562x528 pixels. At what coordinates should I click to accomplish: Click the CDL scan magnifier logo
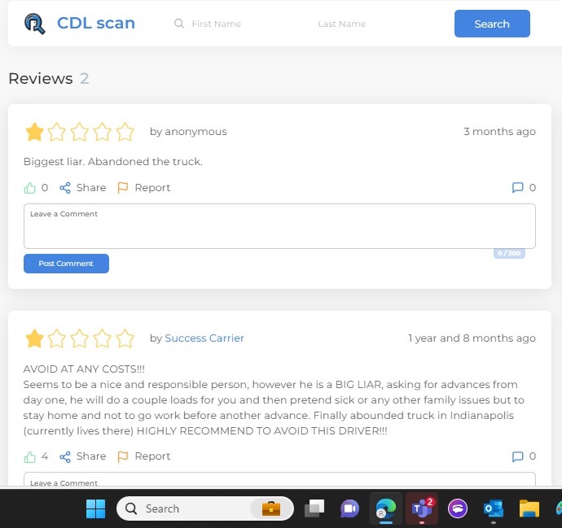tap(35, 24)
